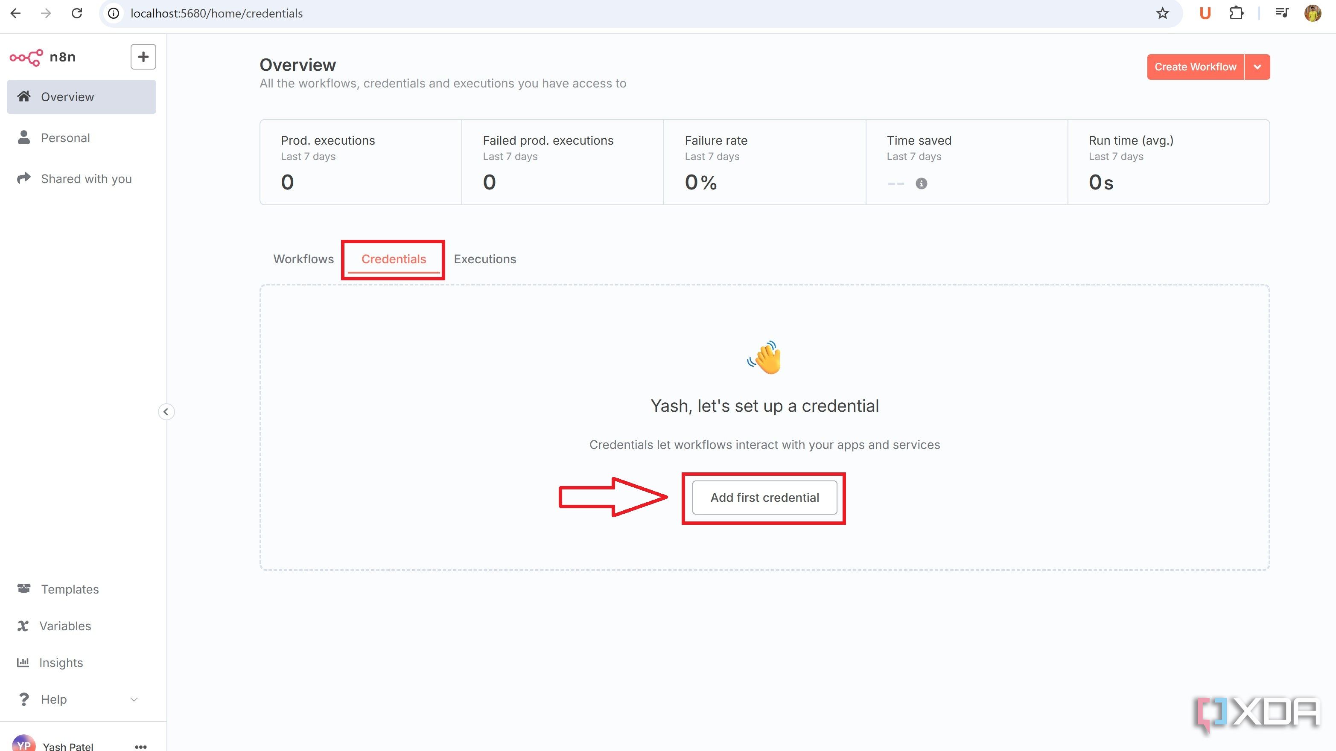Click the Failure rate stat card
Image resolution: width=1336 pixels, height=751 pixels.
[x=764, y=162]
